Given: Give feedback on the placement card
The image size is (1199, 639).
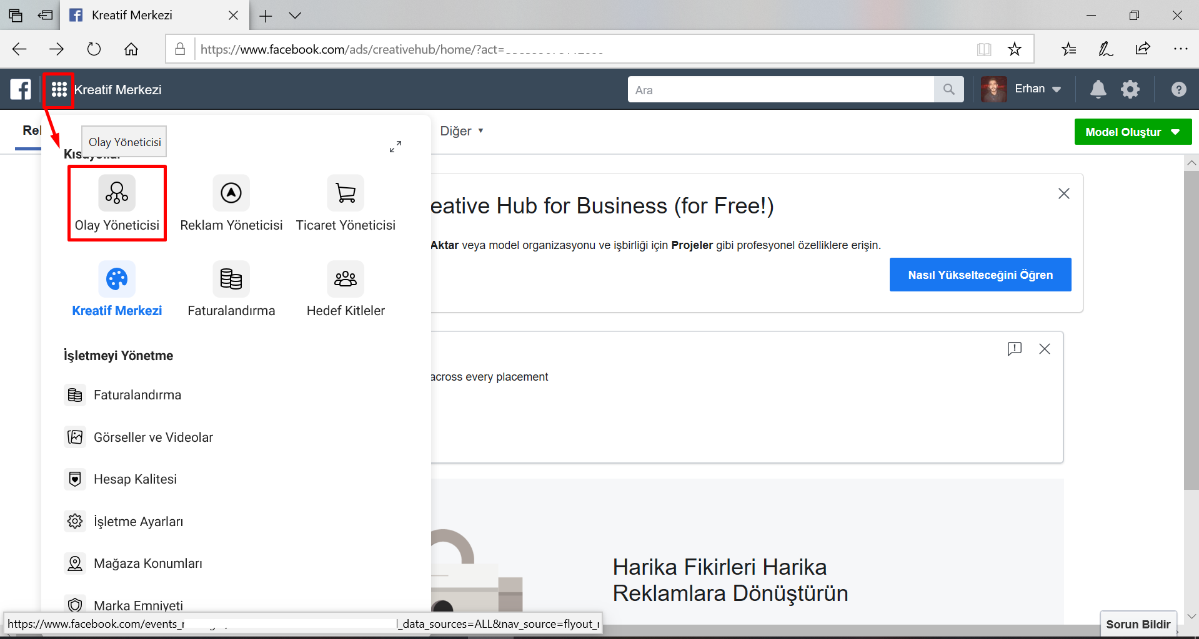Looking at the screenshot, I should coord(1015,349).
